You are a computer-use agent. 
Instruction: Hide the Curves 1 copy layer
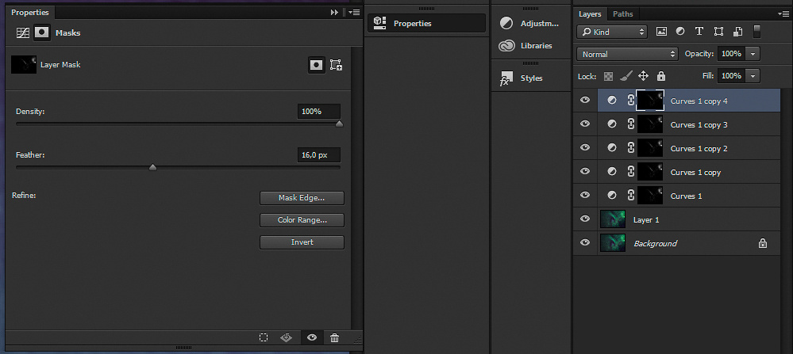[585, 171]
